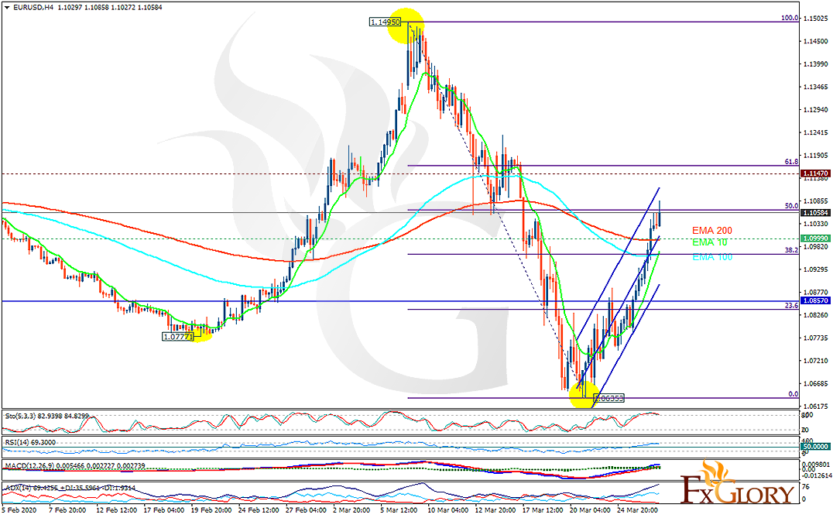The width and height of the screenshot is (833, 518).
Task: Click the EMA 100 legend label
Action: pyautogui.click(x=712, y=257)
